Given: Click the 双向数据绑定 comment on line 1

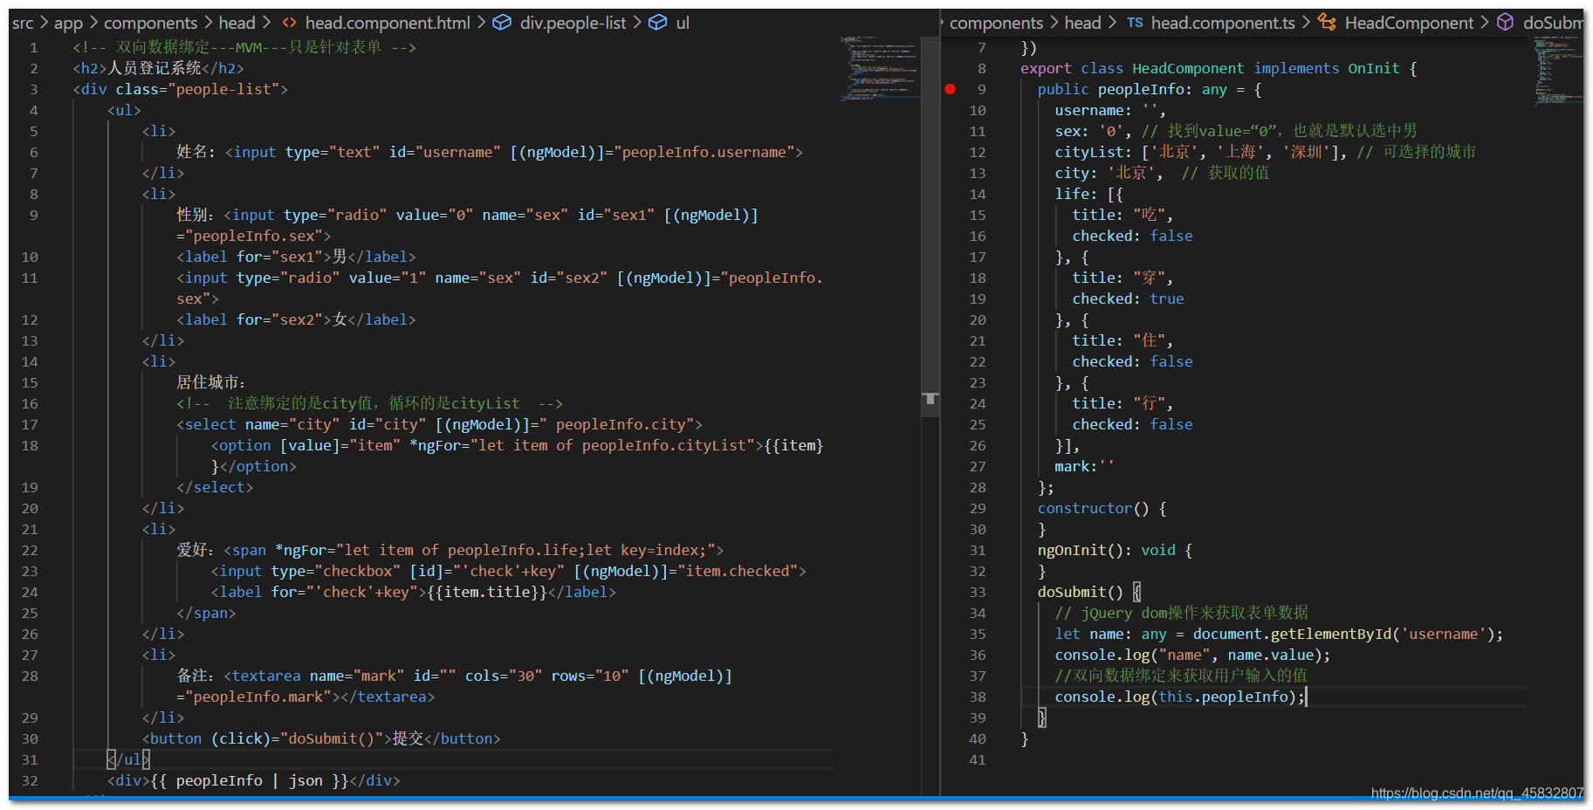Looking at the screenshot, I should pos(244,47).
